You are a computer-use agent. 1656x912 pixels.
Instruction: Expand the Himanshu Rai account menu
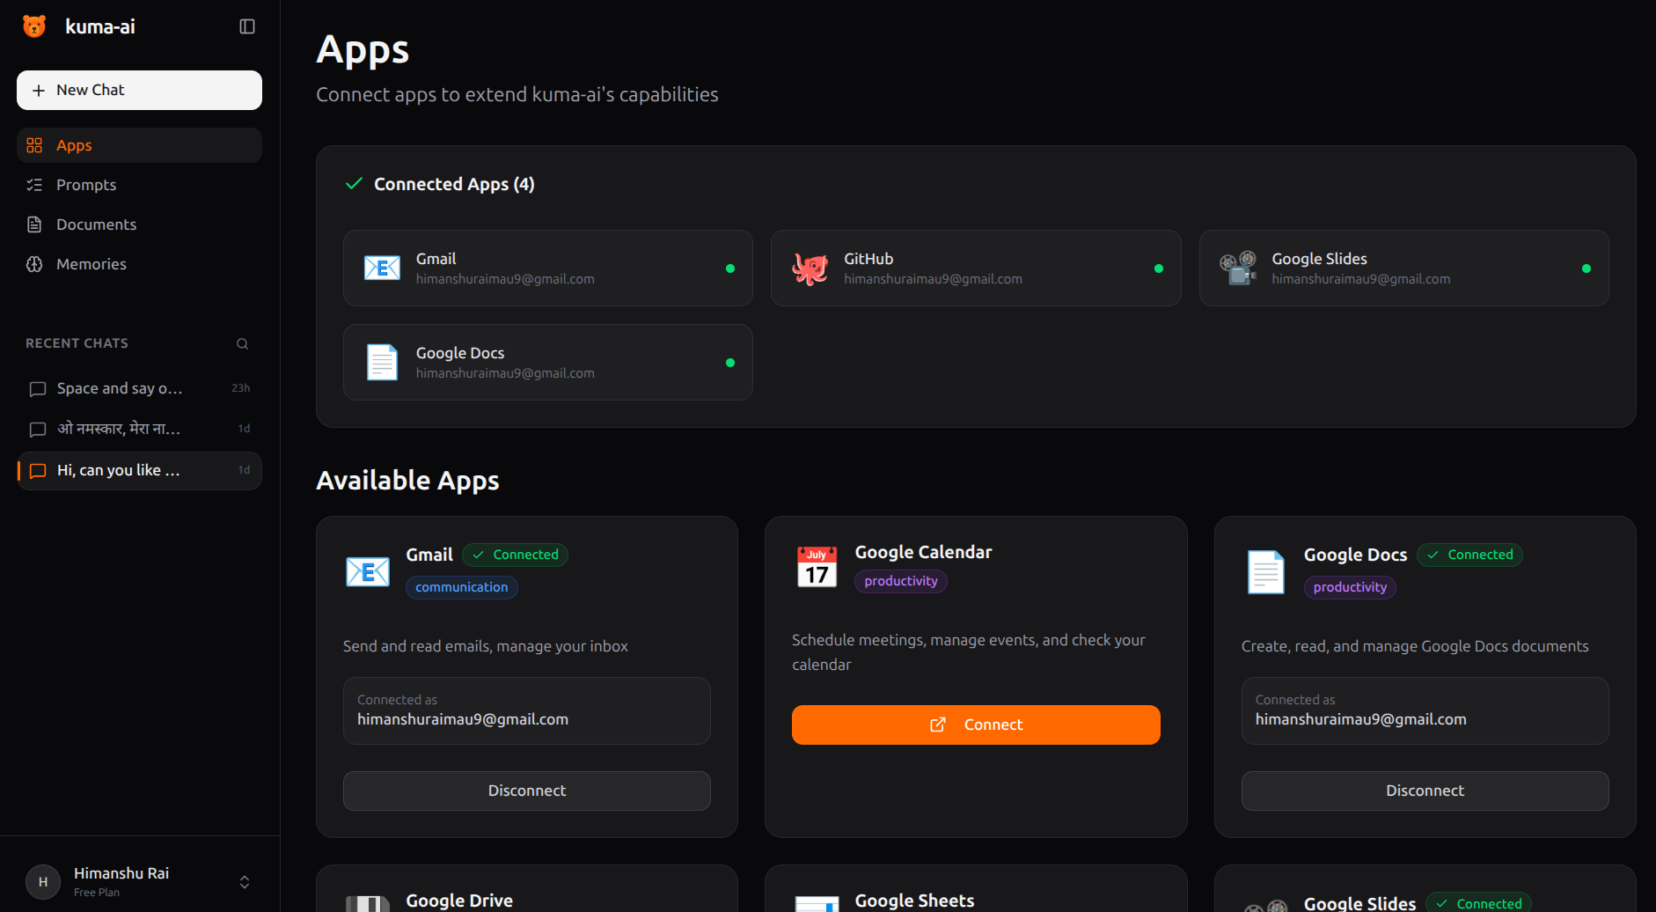point(245,881)
